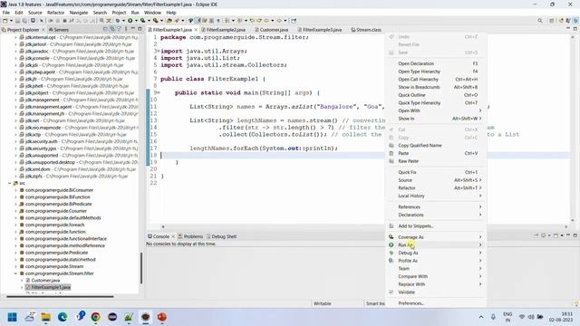The image size is (580, 326).
Task: Click Display Selected Console icon
Action: tap(544, 235)
